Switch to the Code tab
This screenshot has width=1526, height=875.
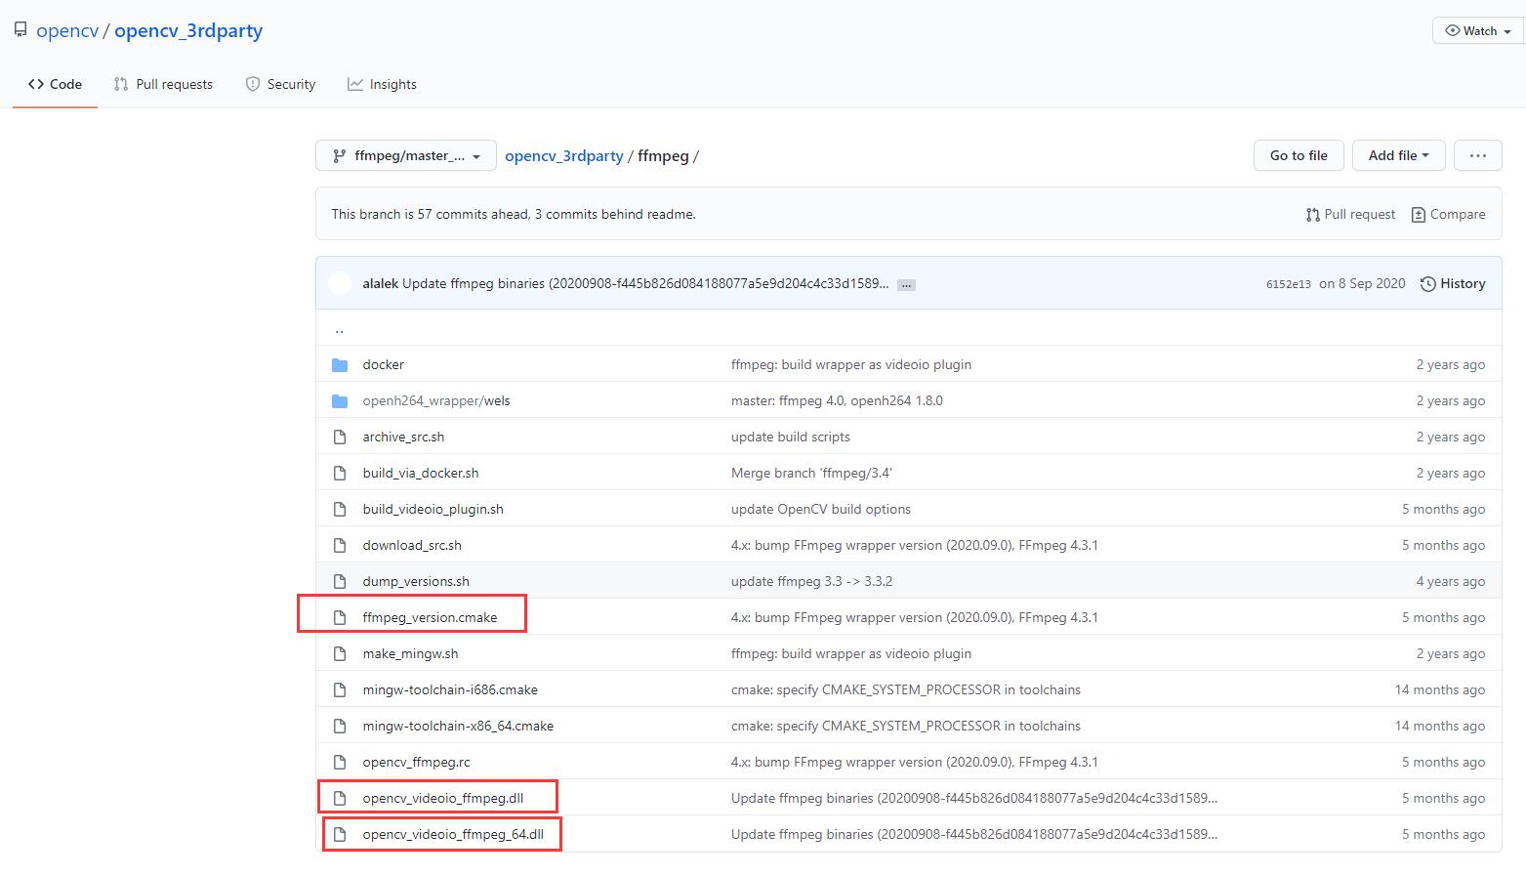(55, 84)
